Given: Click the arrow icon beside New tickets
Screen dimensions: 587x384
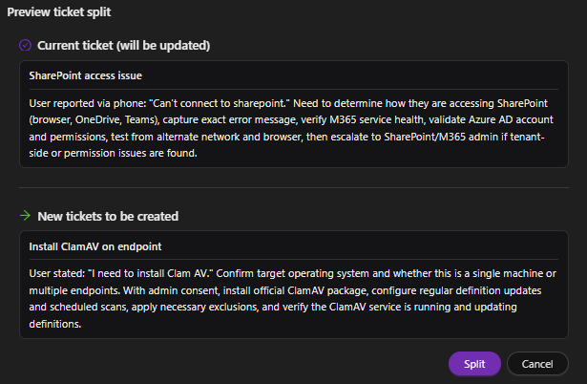Looking at the screenshot, I should (25, 216).
